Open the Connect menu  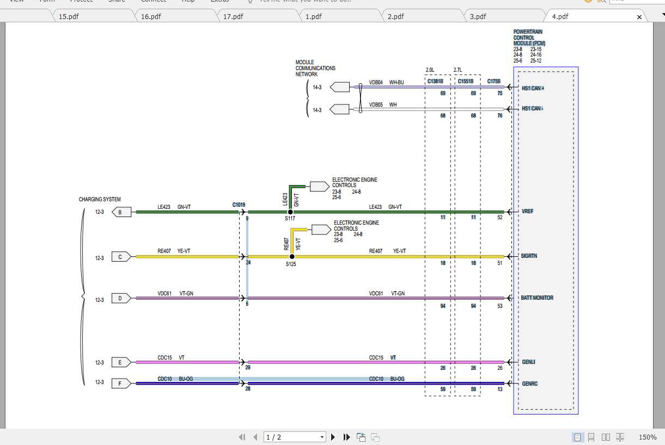[x=154, y=1]
